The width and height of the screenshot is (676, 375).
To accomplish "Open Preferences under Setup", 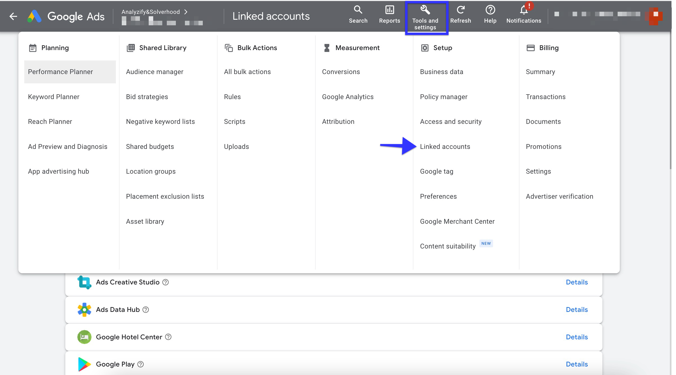I will point(438,196).
